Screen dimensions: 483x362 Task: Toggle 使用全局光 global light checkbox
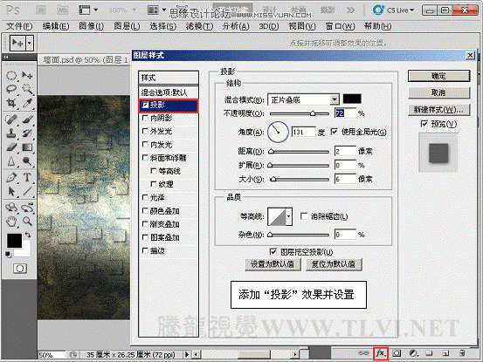click(335, 132)
